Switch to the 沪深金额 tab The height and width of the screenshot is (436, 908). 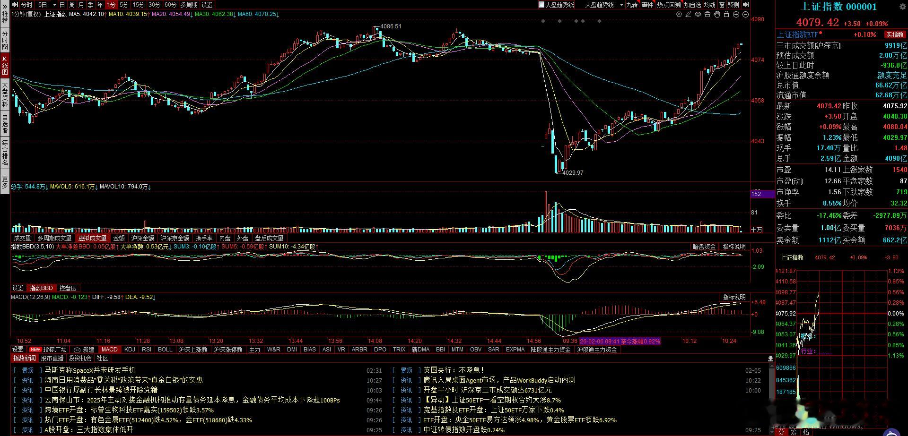click(x=143, y=238)
